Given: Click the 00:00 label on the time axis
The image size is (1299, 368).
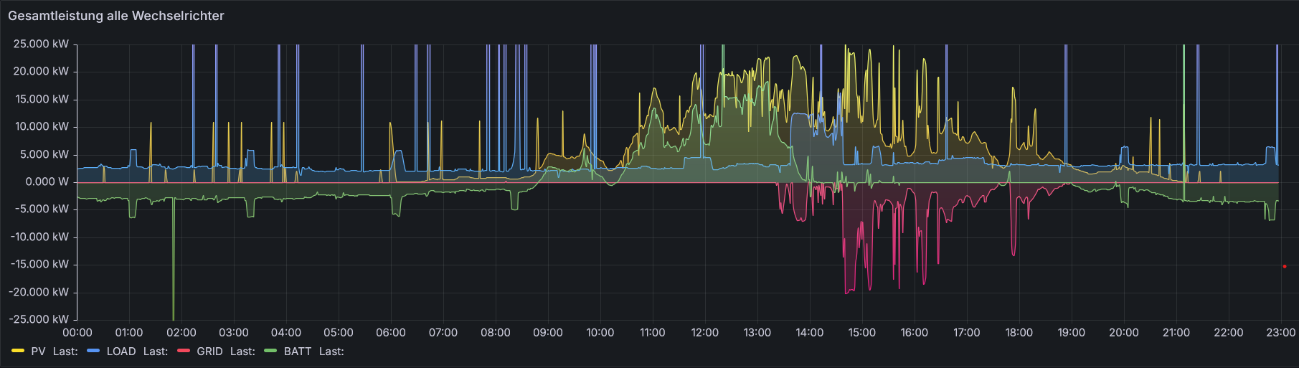Looking at the screenshot, I should (x=77, y=333).
